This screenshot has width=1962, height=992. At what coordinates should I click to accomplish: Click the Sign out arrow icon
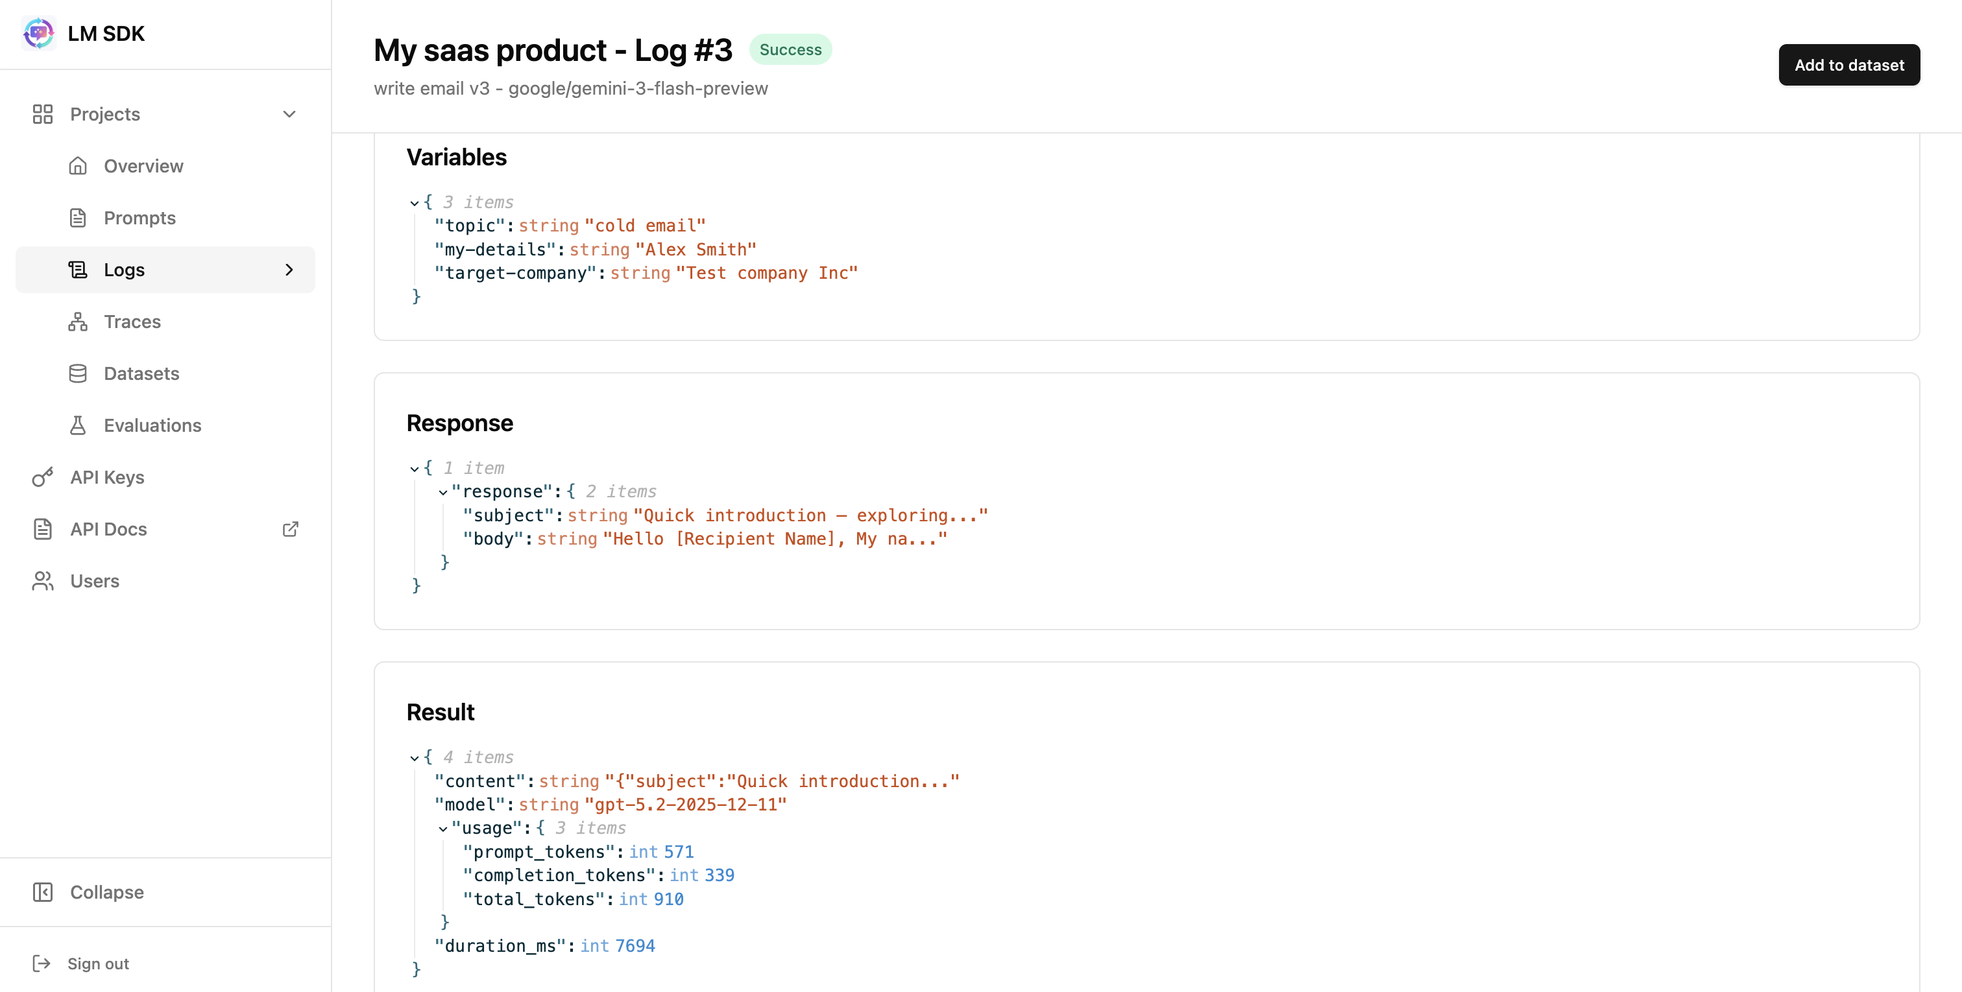point(41,963)
